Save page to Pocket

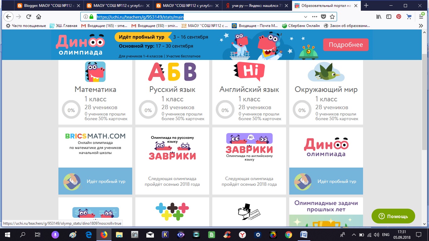[x=323, y=17]
